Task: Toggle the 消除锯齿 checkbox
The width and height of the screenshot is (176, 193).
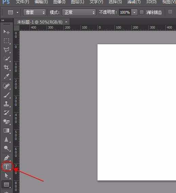Action: click(x=142, y=12)
